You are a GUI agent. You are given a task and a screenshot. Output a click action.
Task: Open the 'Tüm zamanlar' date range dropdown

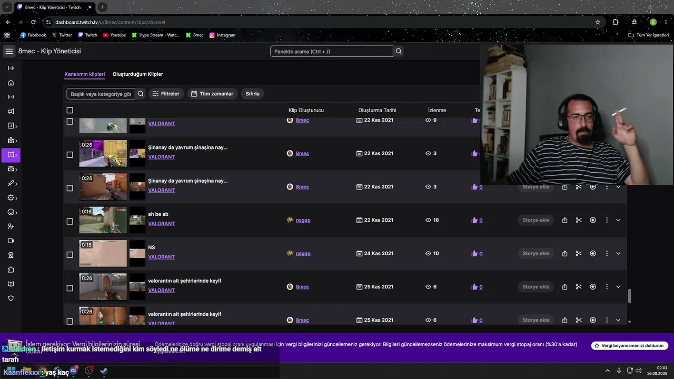(x=212, y=94)
